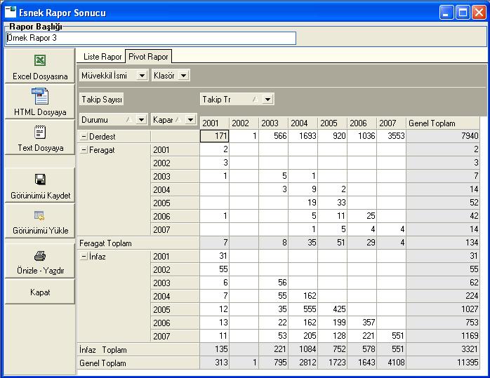Screen dimensions: 490x378
Task: Click the sort arrow on Durumu field
Action: point(128,119)
